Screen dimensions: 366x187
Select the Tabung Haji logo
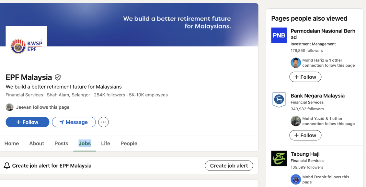tap(279, 158)
